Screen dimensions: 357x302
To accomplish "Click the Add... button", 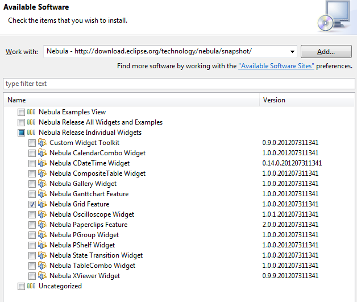I will pos(326,52).
